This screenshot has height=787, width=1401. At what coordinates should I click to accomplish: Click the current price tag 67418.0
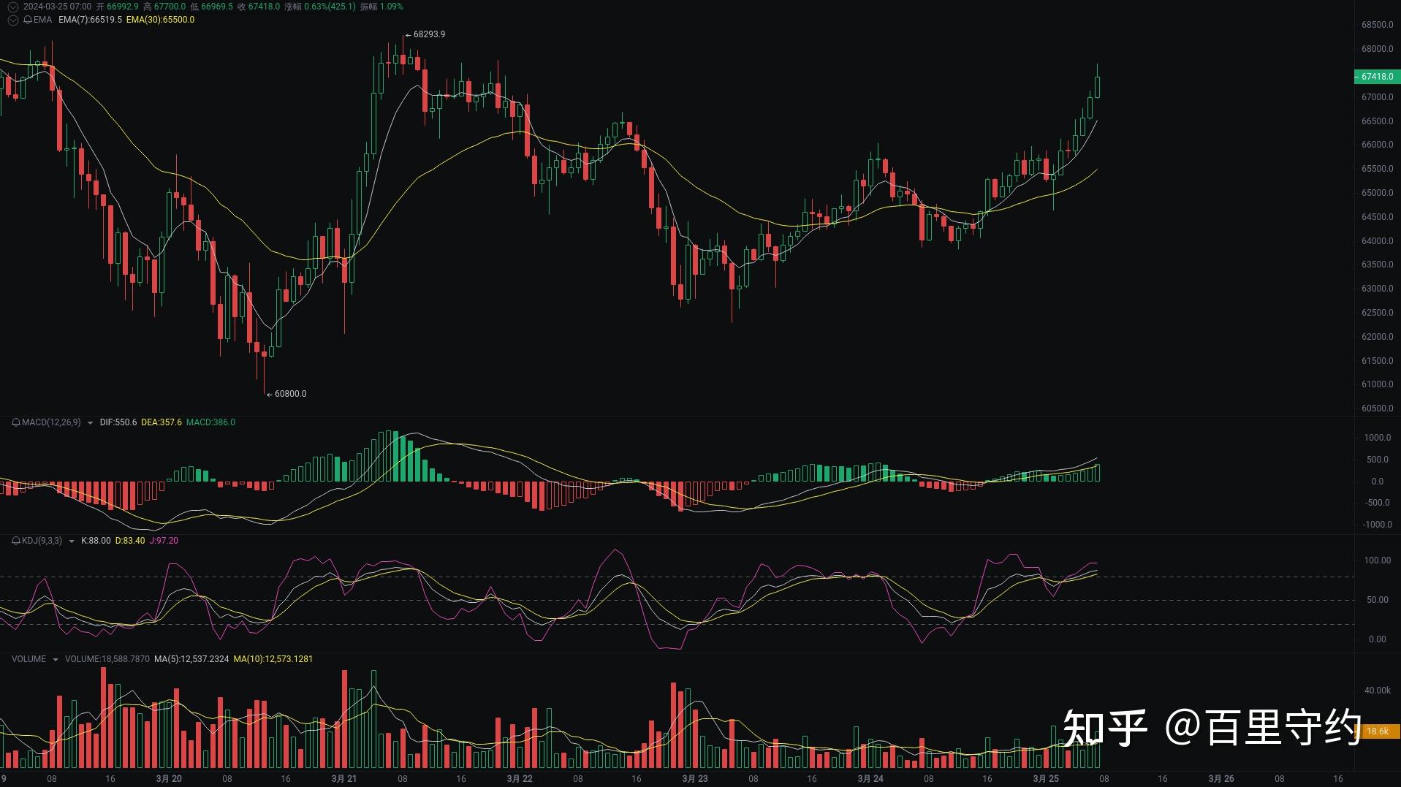pyautogui.click(x=1376, y=77)
